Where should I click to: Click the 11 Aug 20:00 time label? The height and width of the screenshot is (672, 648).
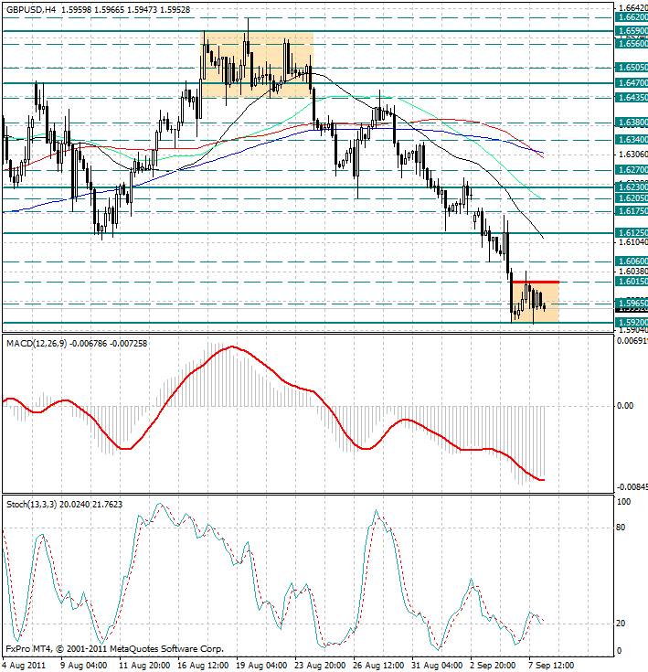click(x=144, y=666)
